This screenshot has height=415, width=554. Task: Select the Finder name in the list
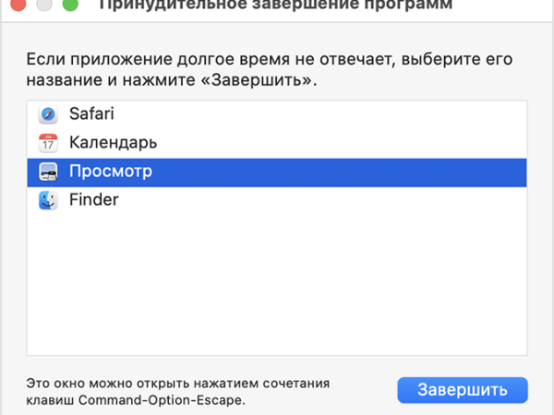click(x=93, y=199)
